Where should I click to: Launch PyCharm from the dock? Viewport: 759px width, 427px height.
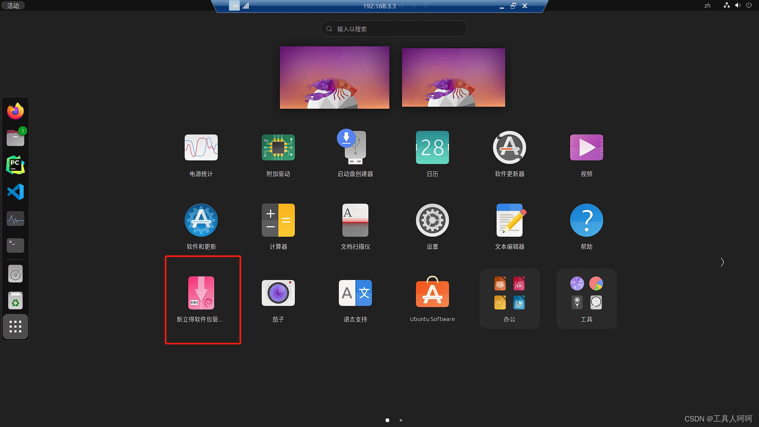15,165
